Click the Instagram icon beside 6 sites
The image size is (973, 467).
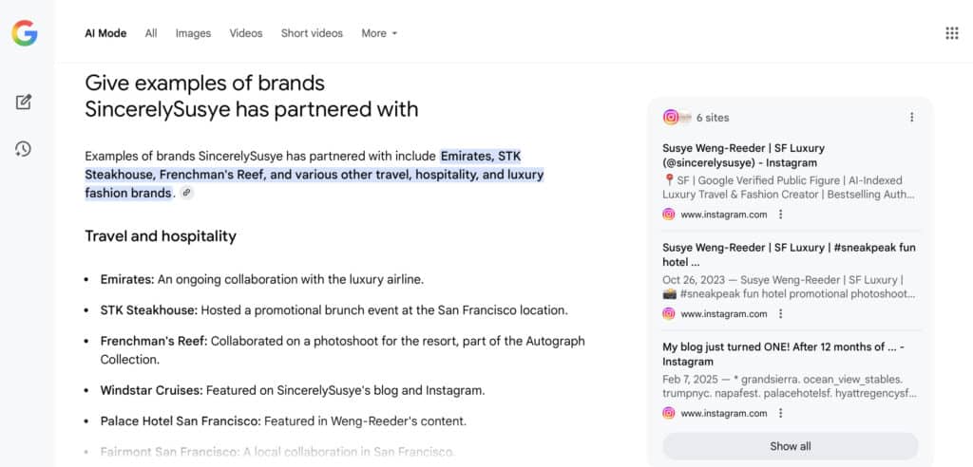(x=670, y=117)
